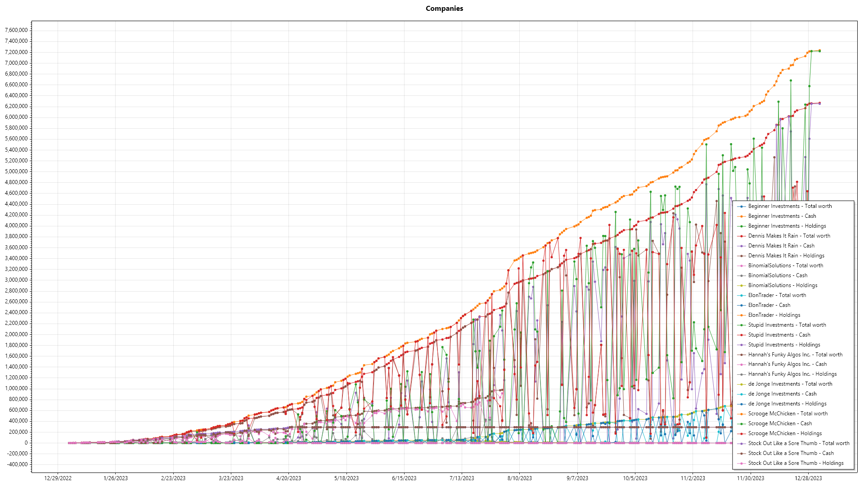Click the pink marker for Stock Out Like a Sore Thumb Holdings
864x486 pixels.
(741, 463)
